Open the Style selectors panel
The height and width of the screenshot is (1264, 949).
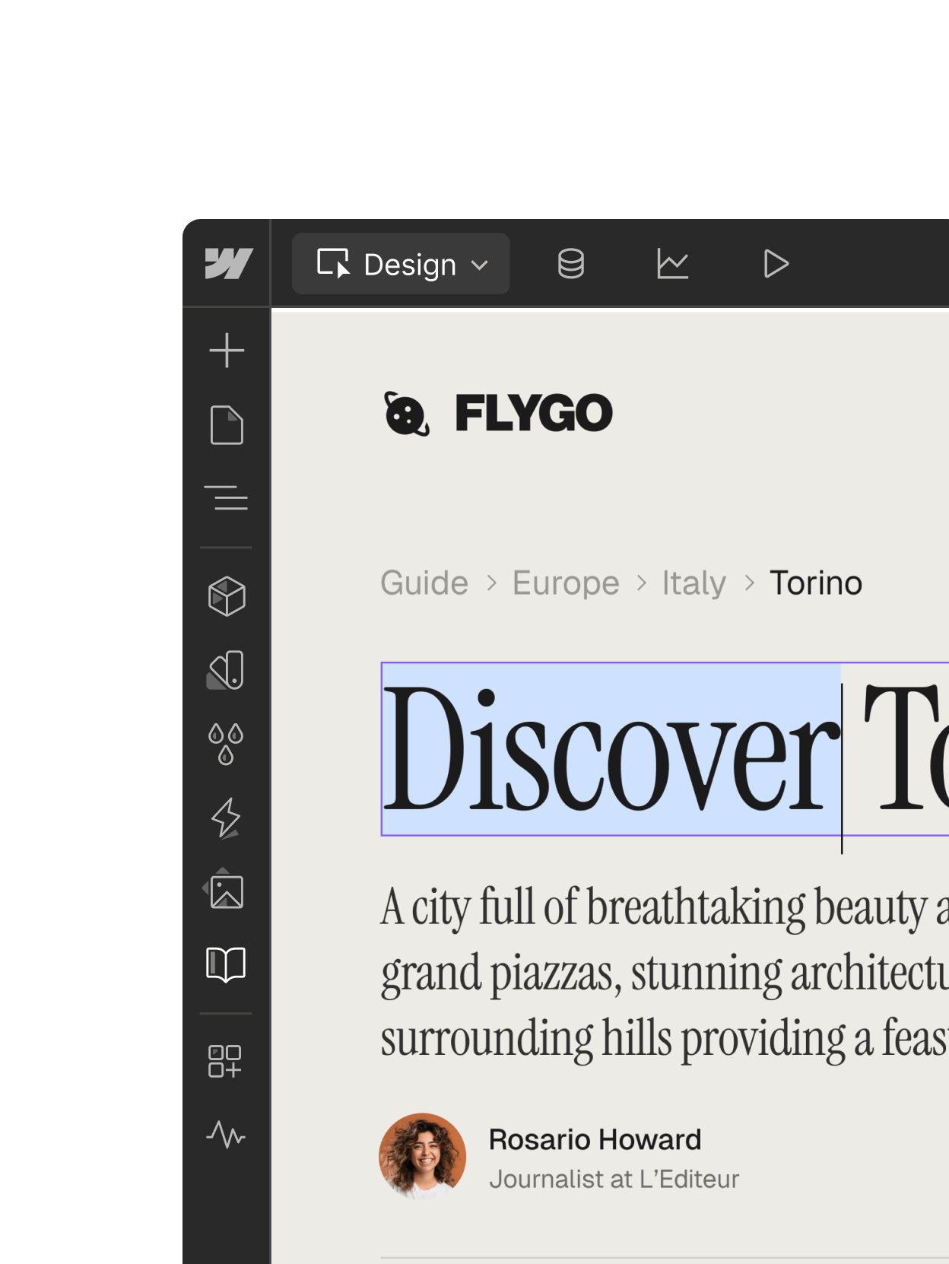click(x=227, y=670)
